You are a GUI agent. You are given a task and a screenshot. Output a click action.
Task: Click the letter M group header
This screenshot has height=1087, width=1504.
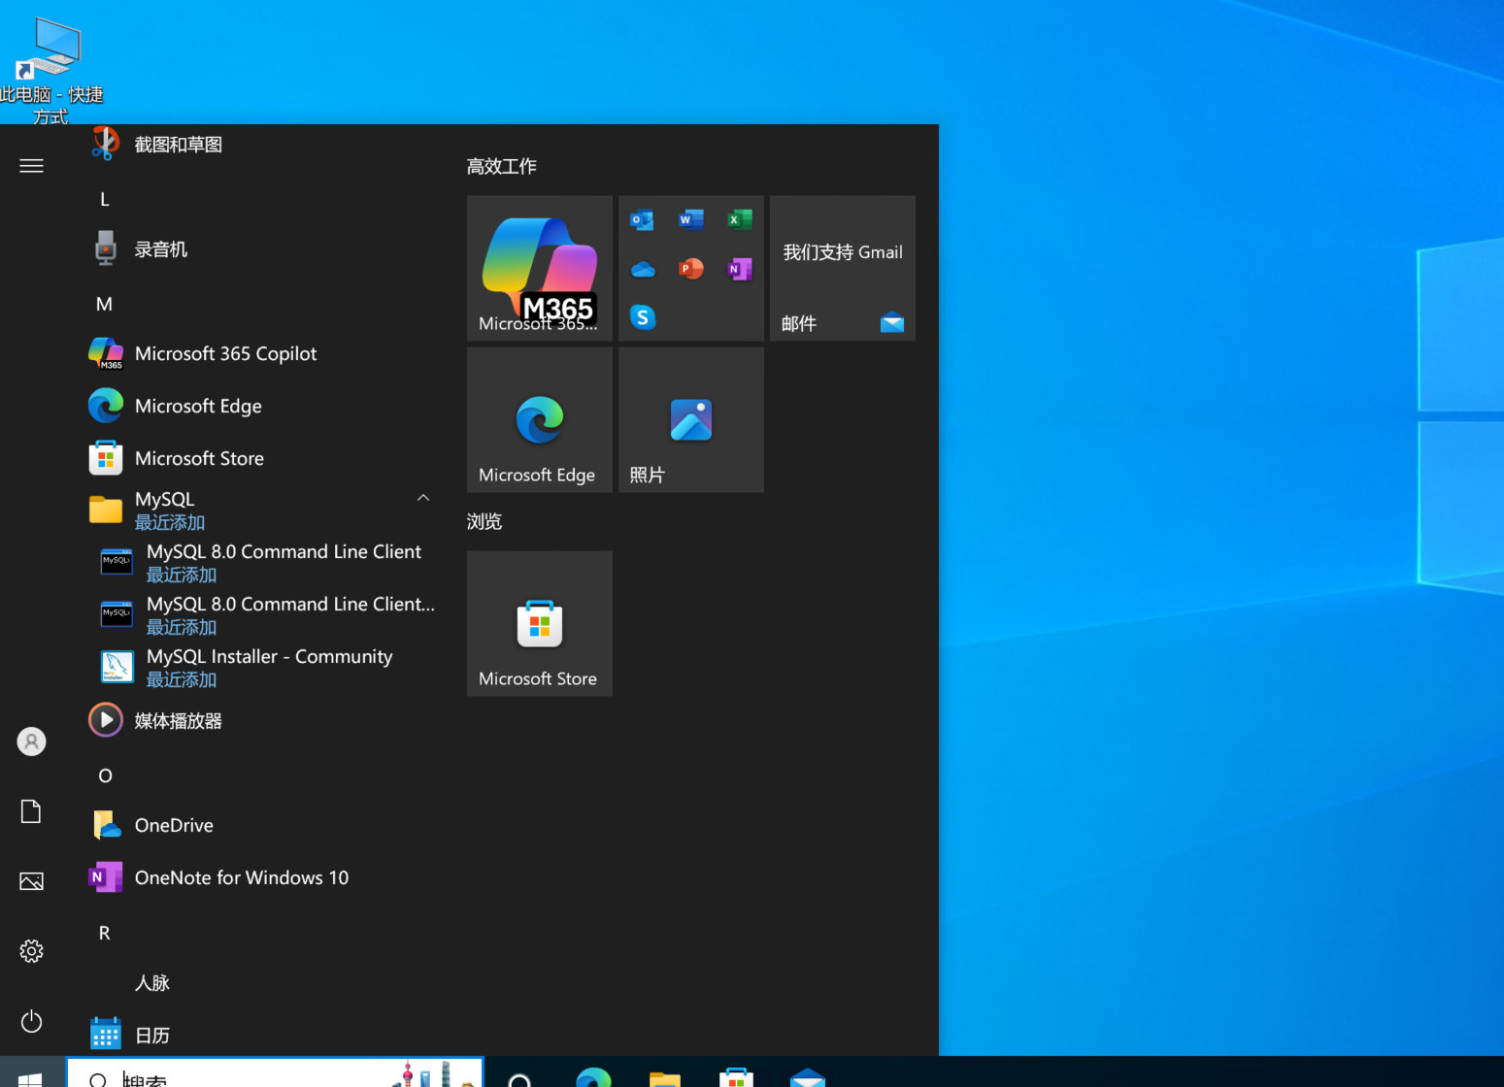pos(104,304)
